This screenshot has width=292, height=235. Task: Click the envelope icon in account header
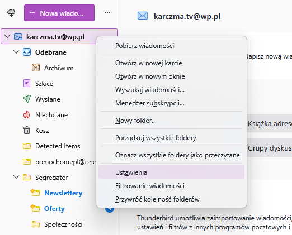tap(143, 16)
